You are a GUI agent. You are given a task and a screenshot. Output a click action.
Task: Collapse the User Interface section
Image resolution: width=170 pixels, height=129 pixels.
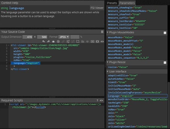108,71
